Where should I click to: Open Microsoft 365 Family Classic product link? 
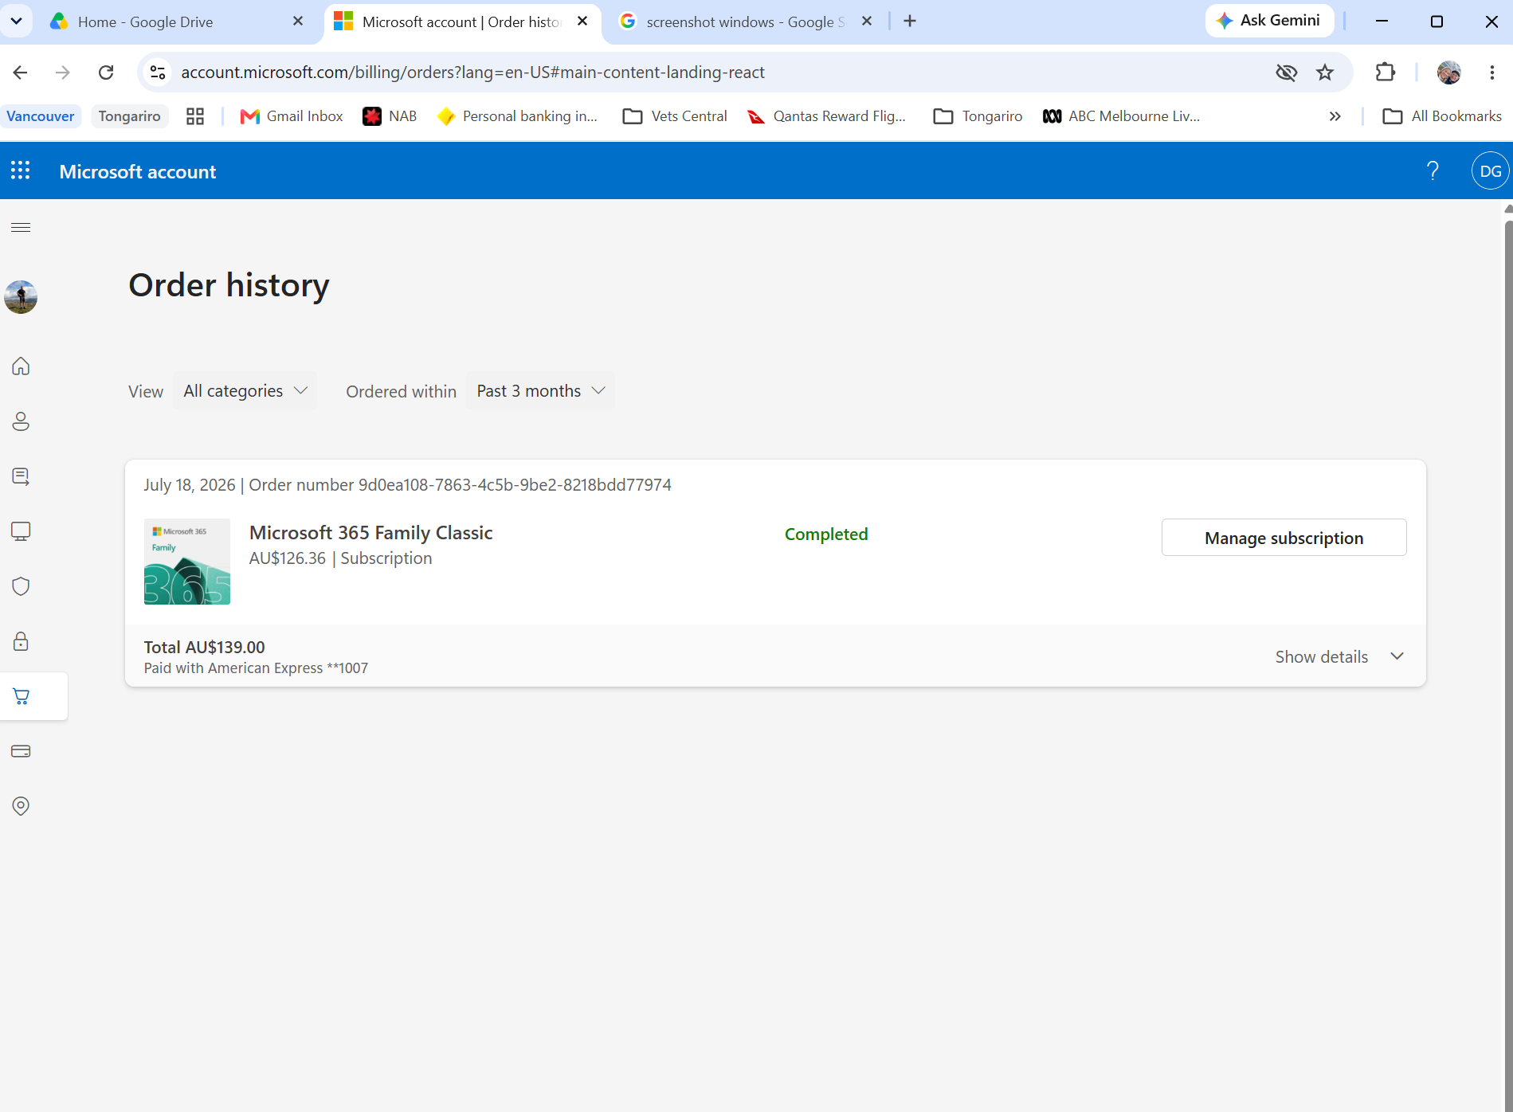(x=370, y=533)
